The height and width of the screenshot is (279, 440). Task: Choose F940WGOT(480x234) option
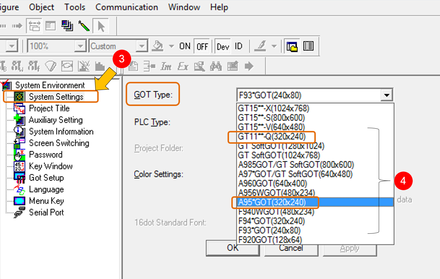pyautogui.click(x=315, y=212)
